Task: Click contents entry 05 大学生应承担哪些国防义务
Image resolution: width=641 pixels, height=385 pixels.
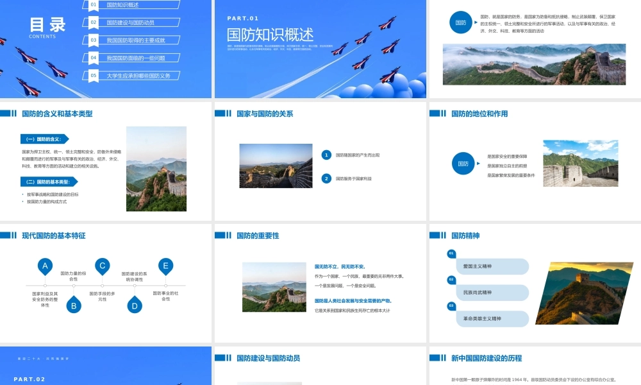Action: click(131, 76)
